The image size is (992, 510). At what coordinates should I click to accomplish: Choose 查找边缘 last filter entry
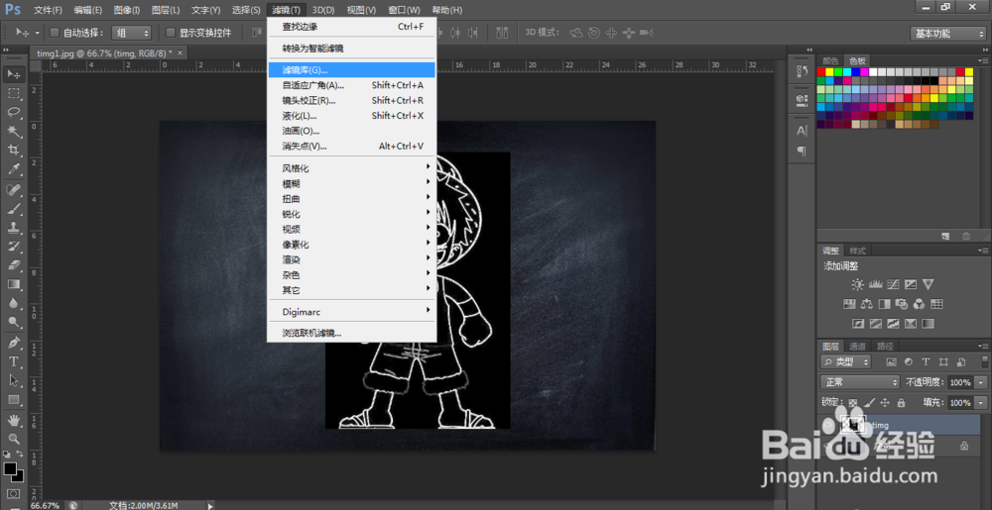[352, 27]
